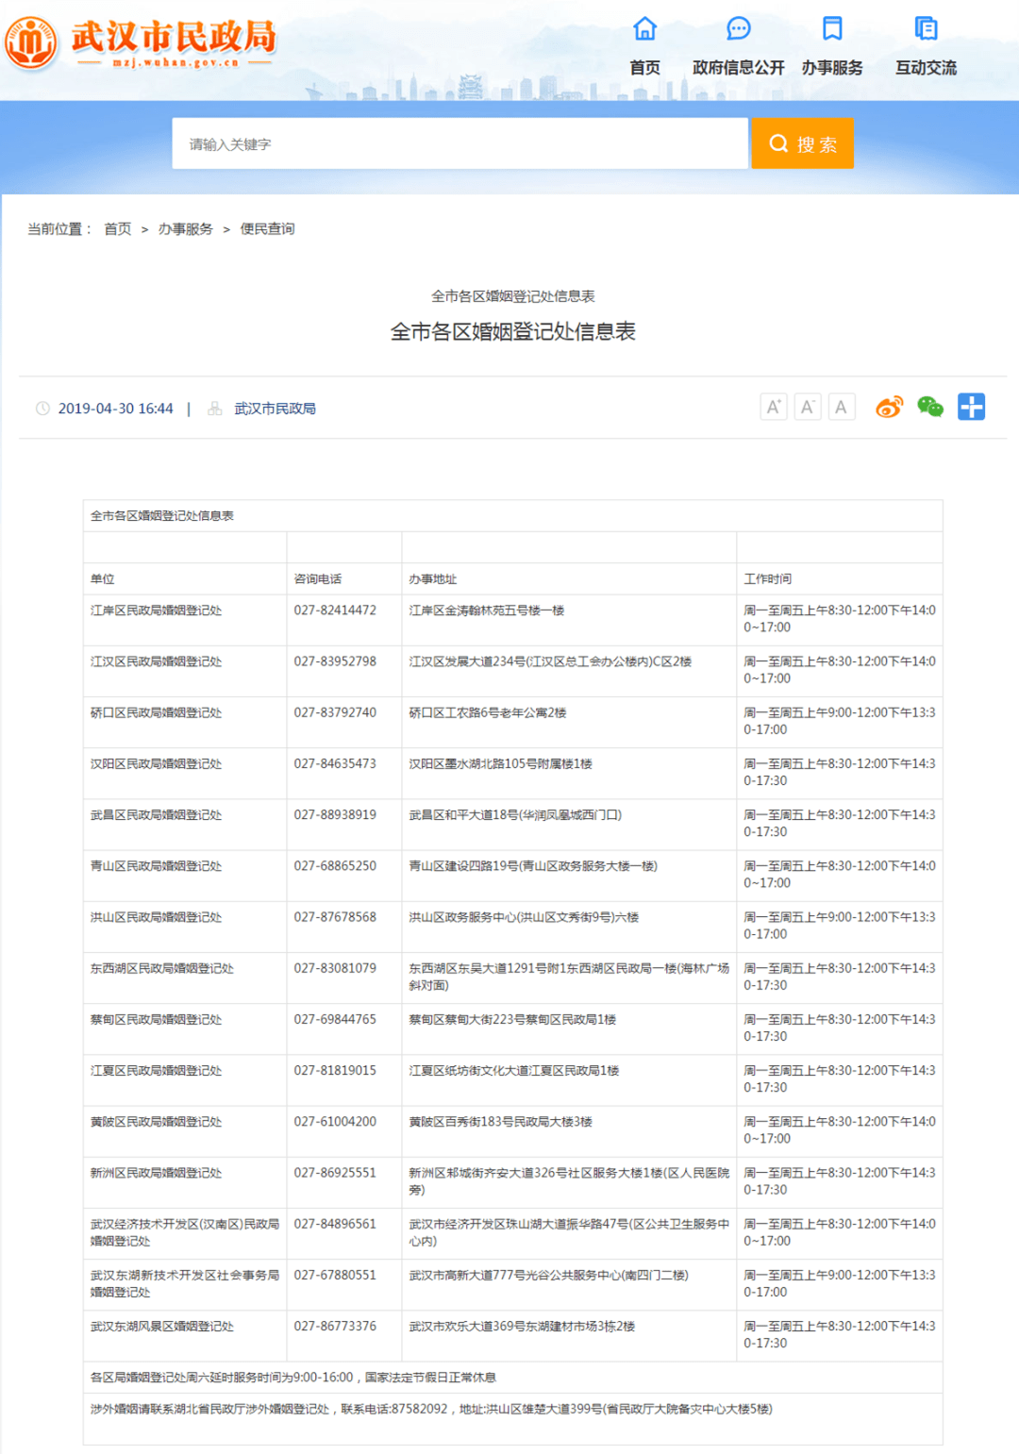
Task: Open 便民查询 from the breadcrumb
Action: pos(267,228)
